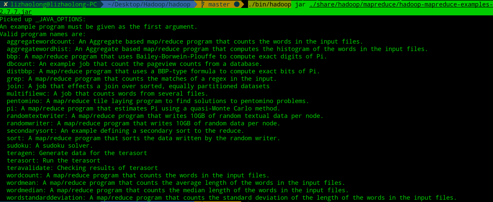Viewport: 493px width, 202px height.
Task: Click the word jar in the command
Action: pos(300,4)
